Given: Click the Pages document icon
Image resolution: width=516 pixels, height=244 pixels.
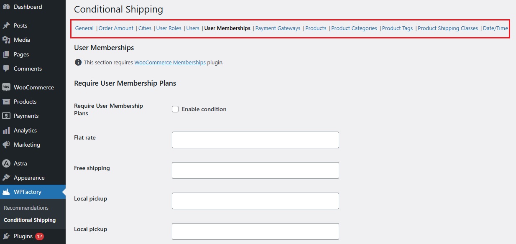Looking at the screenshot, I should (x=6, y=54).
